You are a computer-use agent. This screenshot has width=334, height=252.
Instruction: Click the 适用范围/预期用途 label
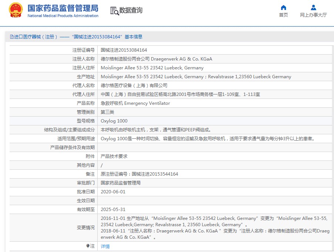coord(76,139)
